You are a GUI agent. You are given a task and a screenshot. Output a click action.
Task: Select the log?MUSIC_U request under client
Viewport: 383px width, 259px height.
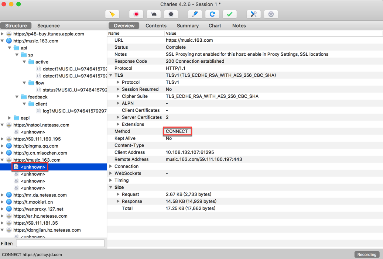[75, 111]
